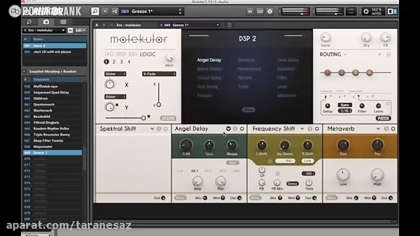The image size is (420, 236).
Task: Click the info icon in the top toolbar
Action: 270,12
